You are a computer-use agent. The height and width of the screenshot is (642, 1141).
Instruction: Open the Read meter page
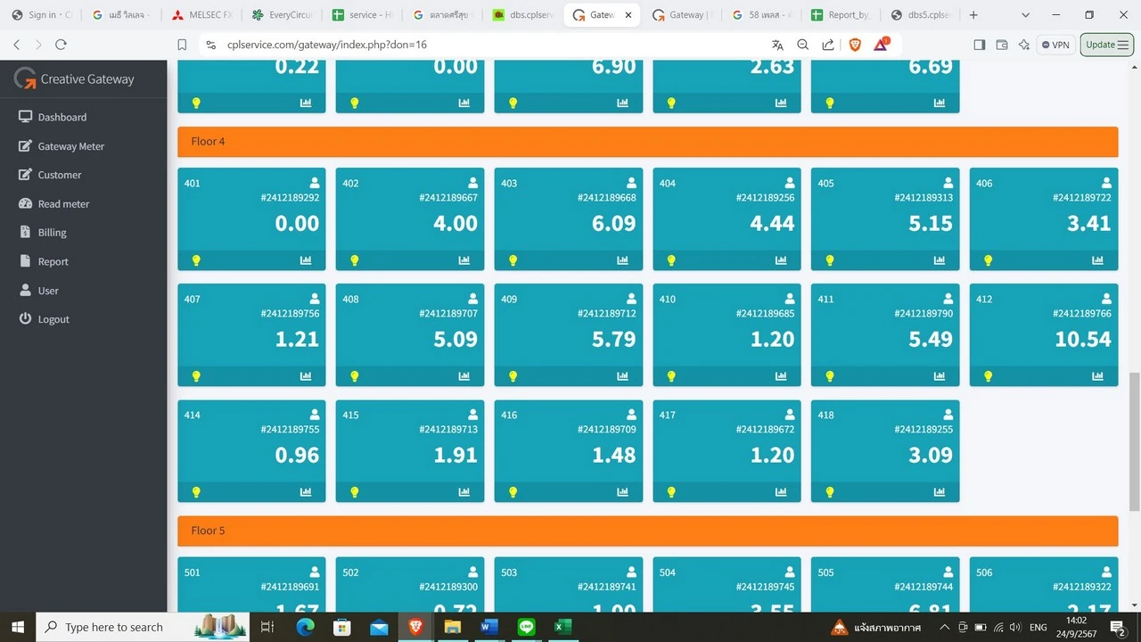pos(63,204)
